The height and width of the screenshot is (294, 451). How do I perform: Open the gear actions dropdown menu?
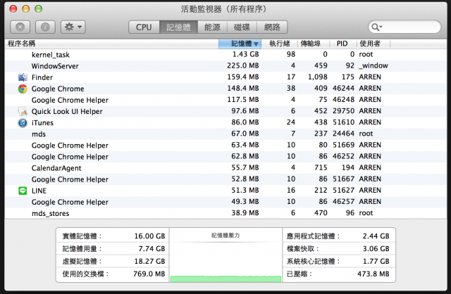pyautogui.click(x=73, y=27)
